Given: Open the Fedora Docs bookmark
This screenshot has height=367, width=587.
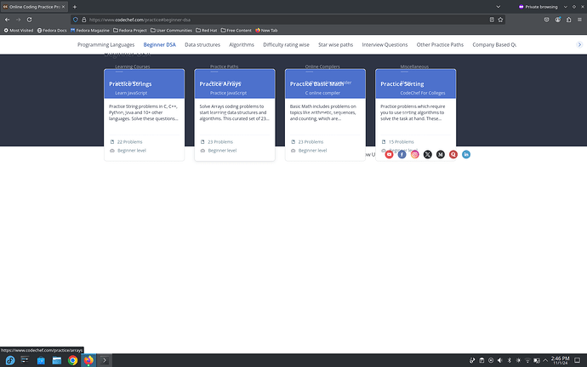Looking at the screenshot, I should pyautogui.click(x=52, y=31).
